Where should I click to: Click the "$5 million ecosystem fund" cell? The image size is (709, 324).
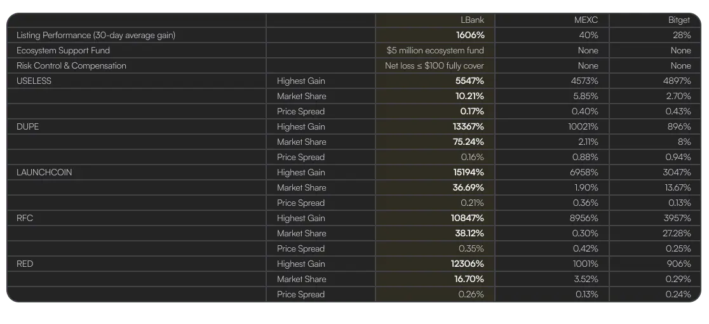click(435, 50)
